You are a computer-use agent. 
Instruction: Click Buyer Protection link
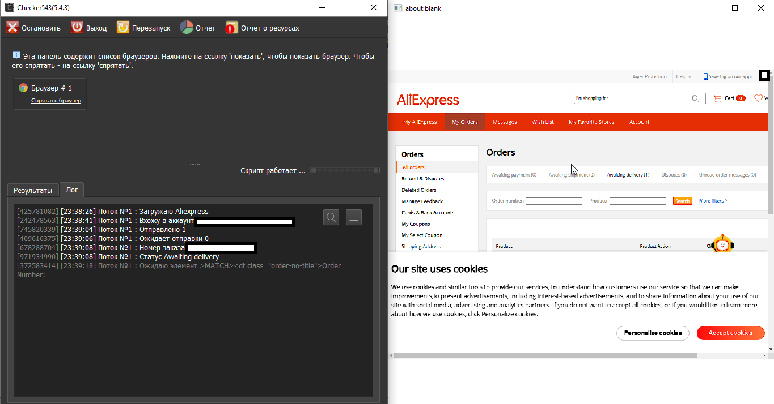coord(649,76)
